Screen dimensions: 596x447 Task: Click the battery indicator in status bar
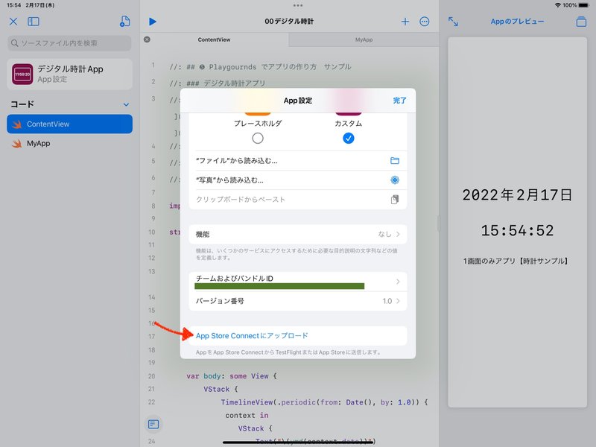(x=583, y=5)
